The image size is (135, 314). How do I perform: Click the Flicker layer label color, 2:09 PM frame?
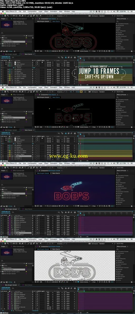pos(9,62)
